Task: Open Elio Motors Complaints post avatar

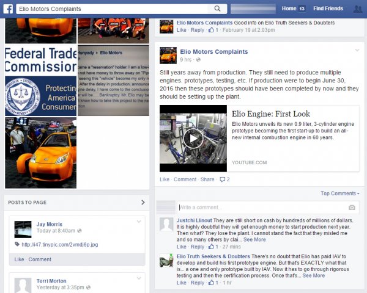Action: [x=168, y=56]
